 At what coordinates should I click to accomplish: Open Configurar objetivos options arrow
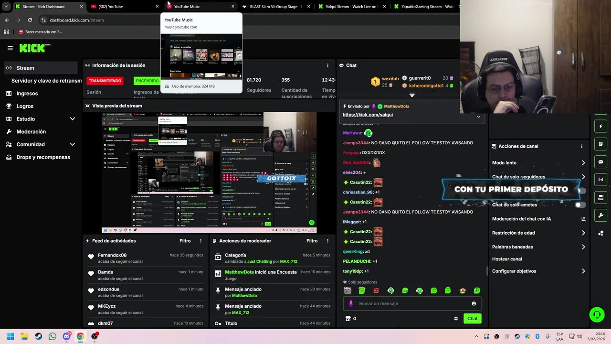(583, 271)
